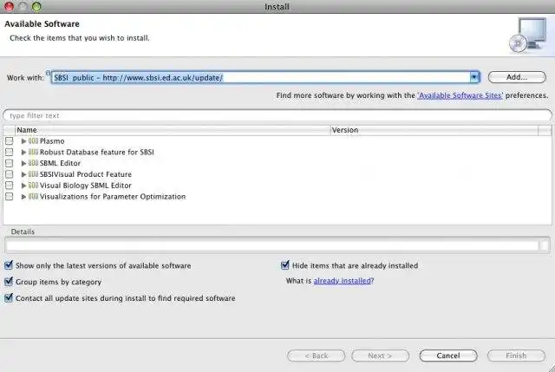This screenshot has width=555, height=372.
Task: Expand the Plasmo tree node
Action: (23, 141)
